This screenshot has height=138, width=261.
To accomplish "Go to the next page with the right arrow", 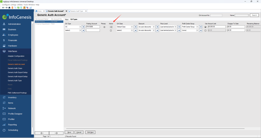I will [x=56, y=133].
